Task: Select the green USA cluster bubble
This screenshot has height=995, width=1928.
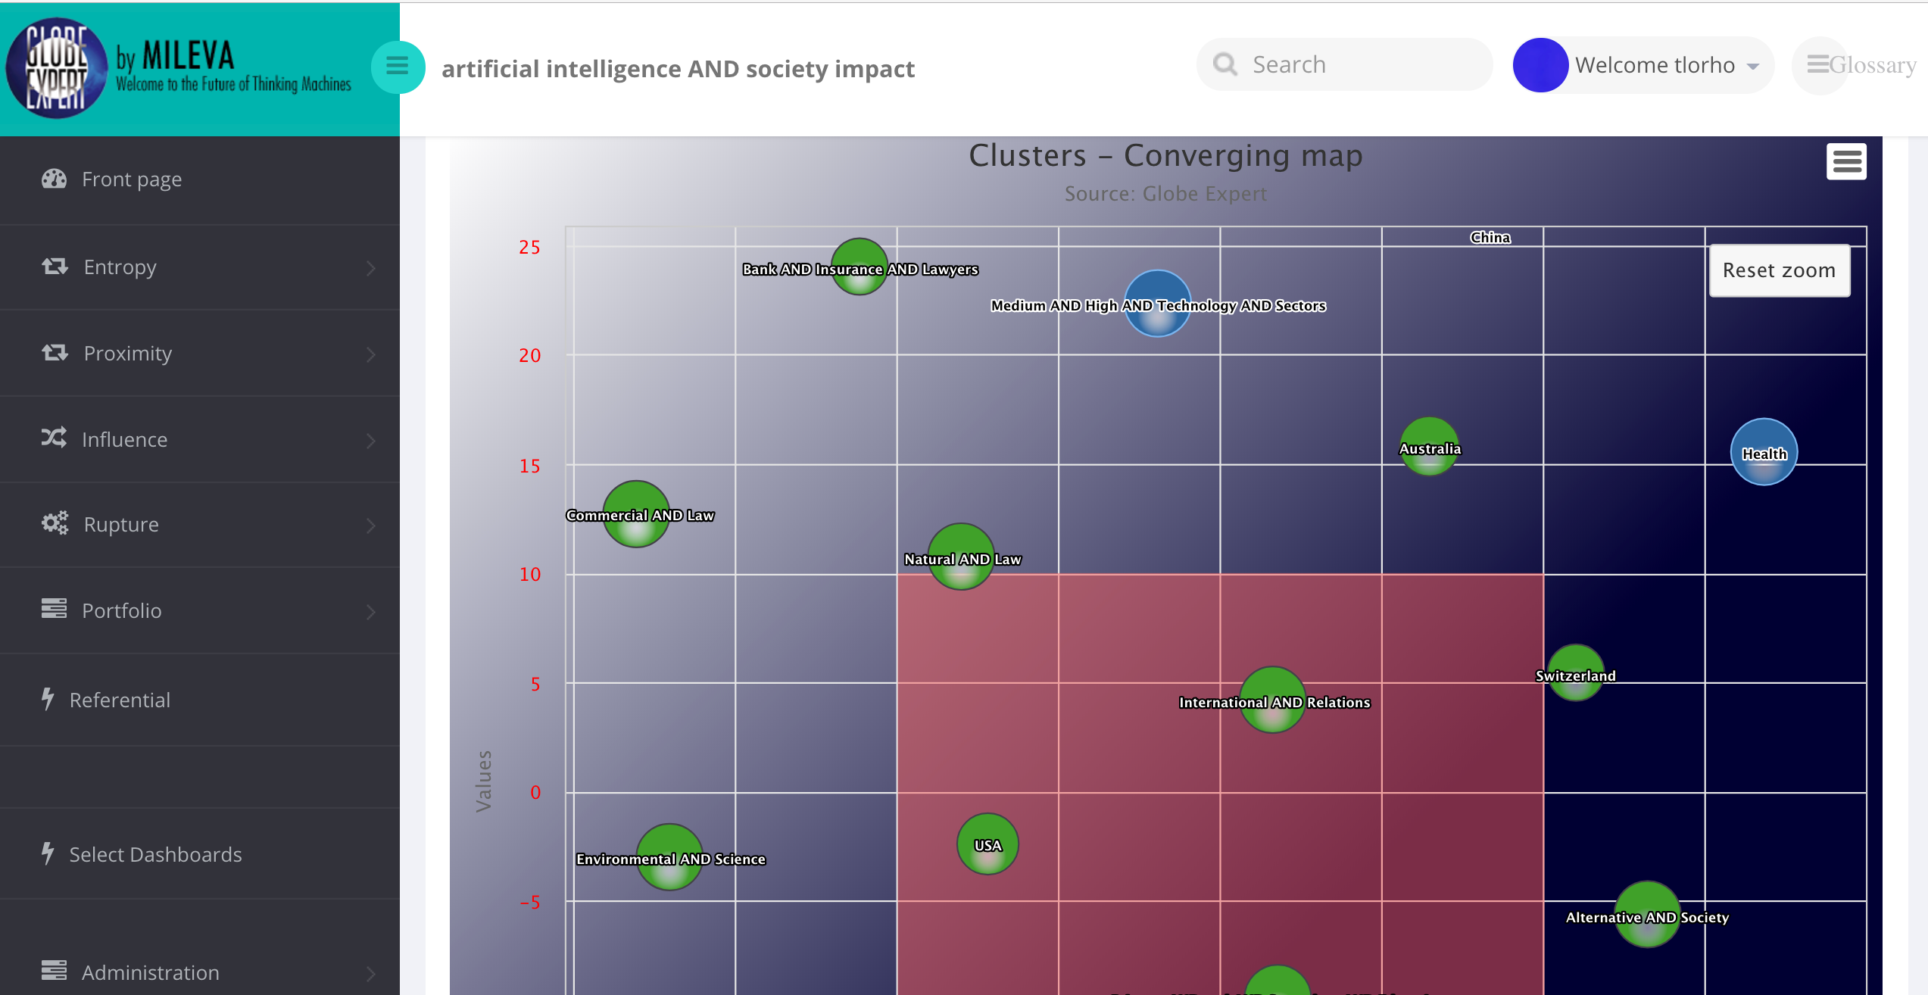Action: pyautogui.click(x=987, y=844)
